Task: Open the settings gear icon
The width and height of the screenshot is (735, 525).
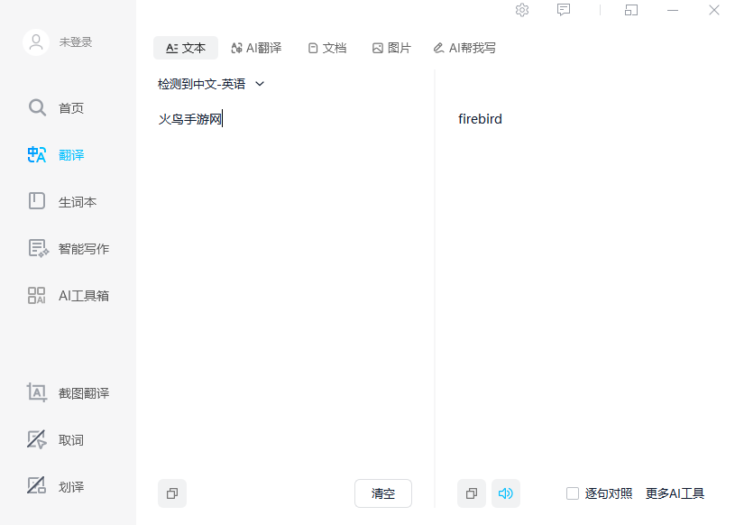Action: pyautogui.click(x=522, y=10)
